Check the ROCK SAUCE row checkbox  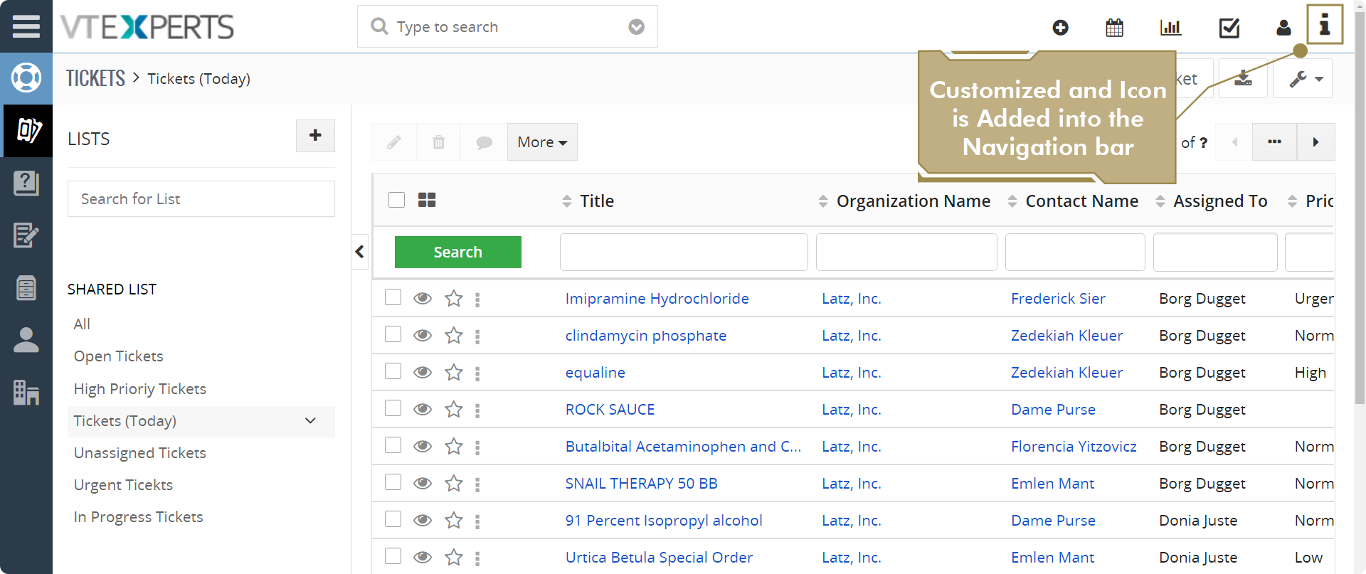393,408
